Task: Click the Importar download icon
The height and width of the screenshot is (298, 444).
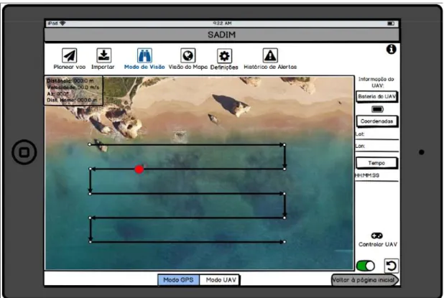Action: click(x=103, y=55)
